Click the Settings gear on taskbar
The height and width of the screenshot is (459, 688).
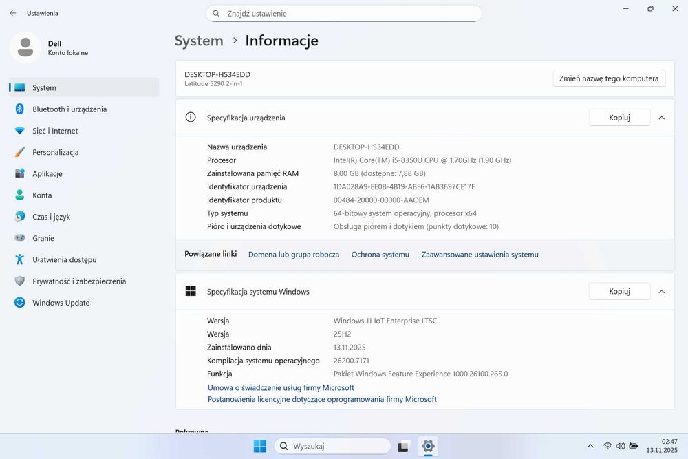coord(428,447)
